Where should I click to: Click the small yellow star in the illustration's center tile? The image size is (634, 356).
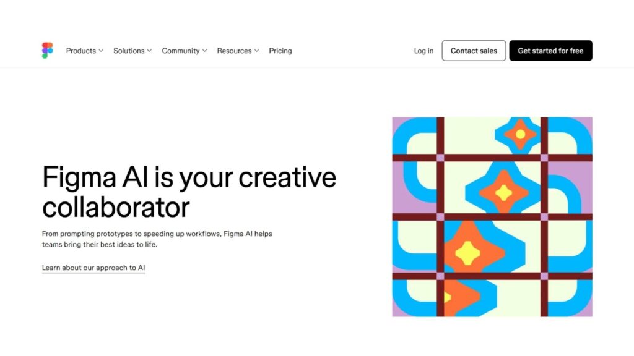504,193
